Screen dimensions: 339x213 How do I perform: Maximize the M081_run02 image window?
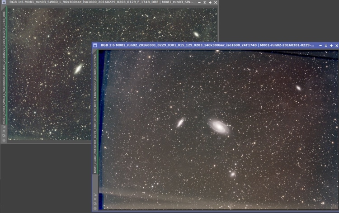(x=331, y=45)
